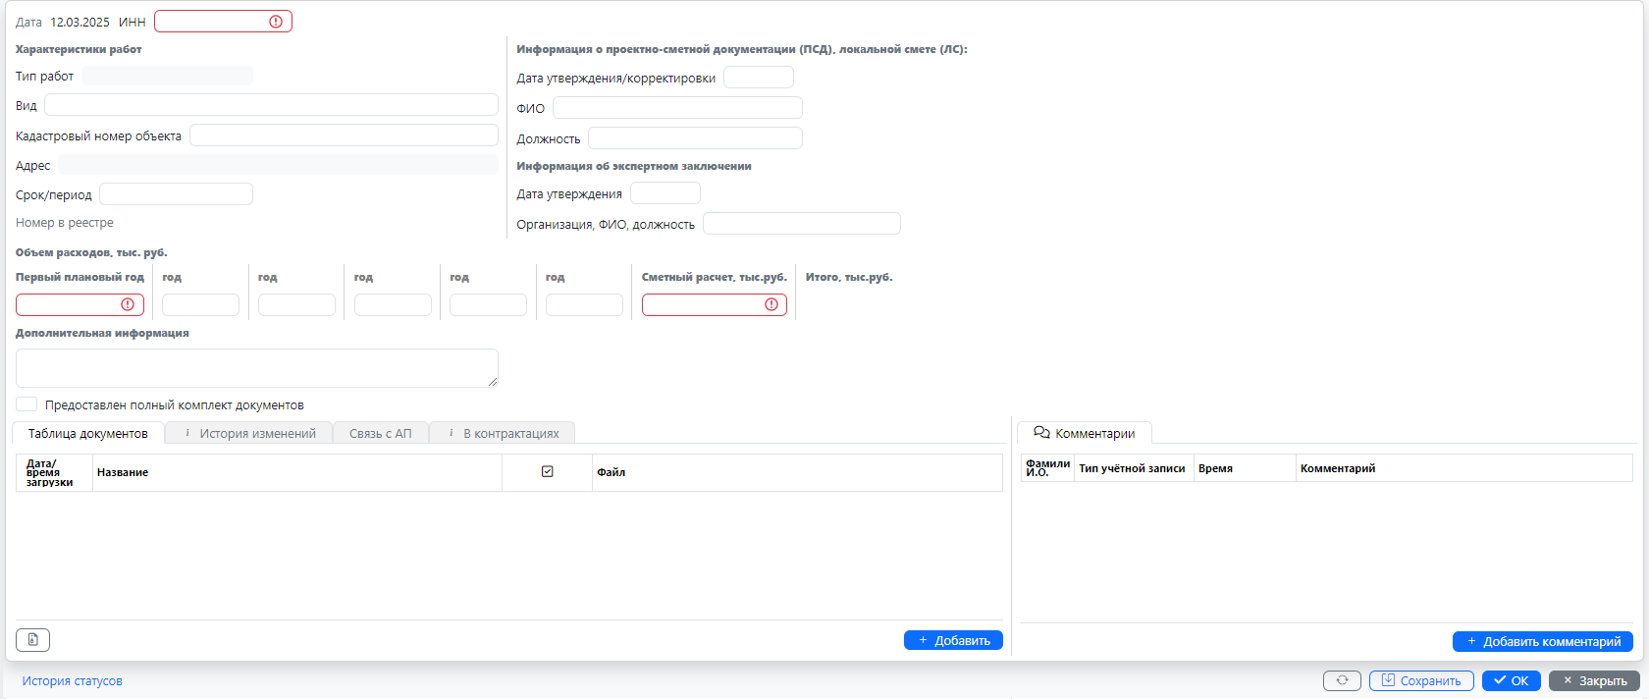Click the error icon in Первый плановый год field
This screenshot has width=1649, height=699.
[x=128, y=304]
